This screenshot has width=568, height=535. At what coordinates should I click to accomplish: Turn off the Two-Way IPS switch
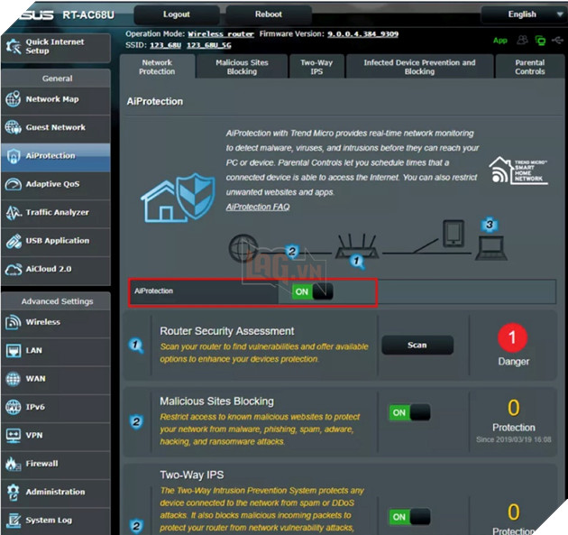point(408,517)
